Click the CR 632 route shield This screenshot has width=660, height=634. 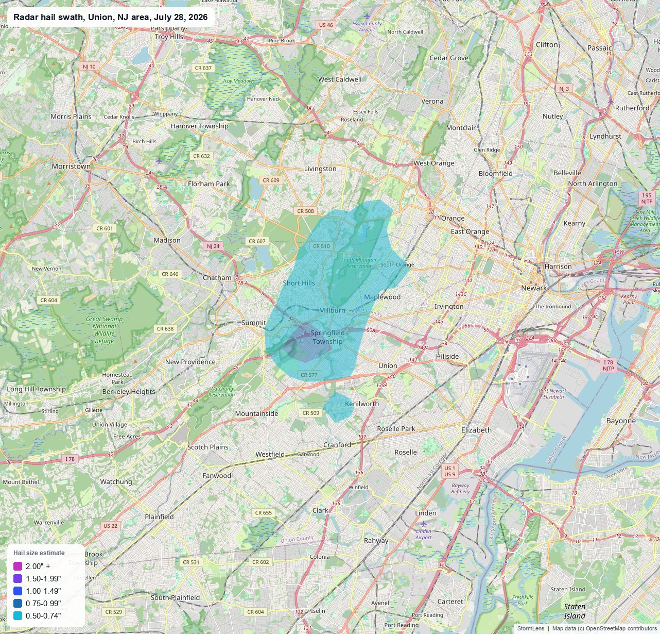pos(201,156)
